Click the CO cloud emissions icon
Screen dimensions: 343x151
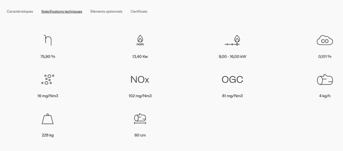[x=325, y=41]
